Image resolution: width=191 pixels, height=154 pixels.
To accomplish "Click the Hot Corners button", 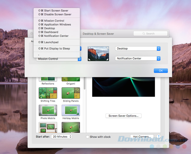I will [142, 137].
